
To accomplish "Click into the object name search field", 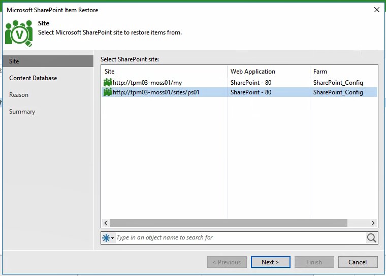I will tap(241, 237).
